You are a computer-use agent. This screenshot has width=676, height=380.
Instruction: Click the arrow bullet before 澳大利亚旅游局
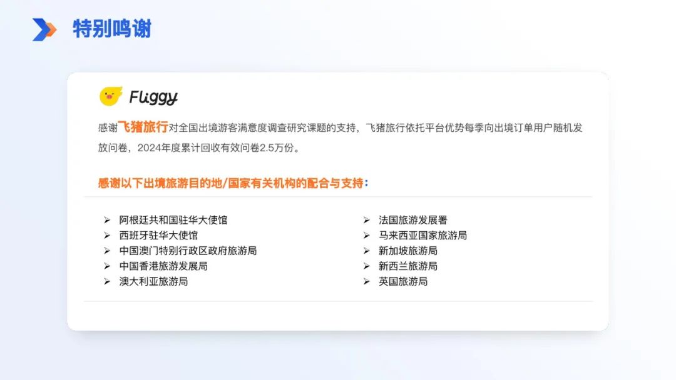point(107,281)
